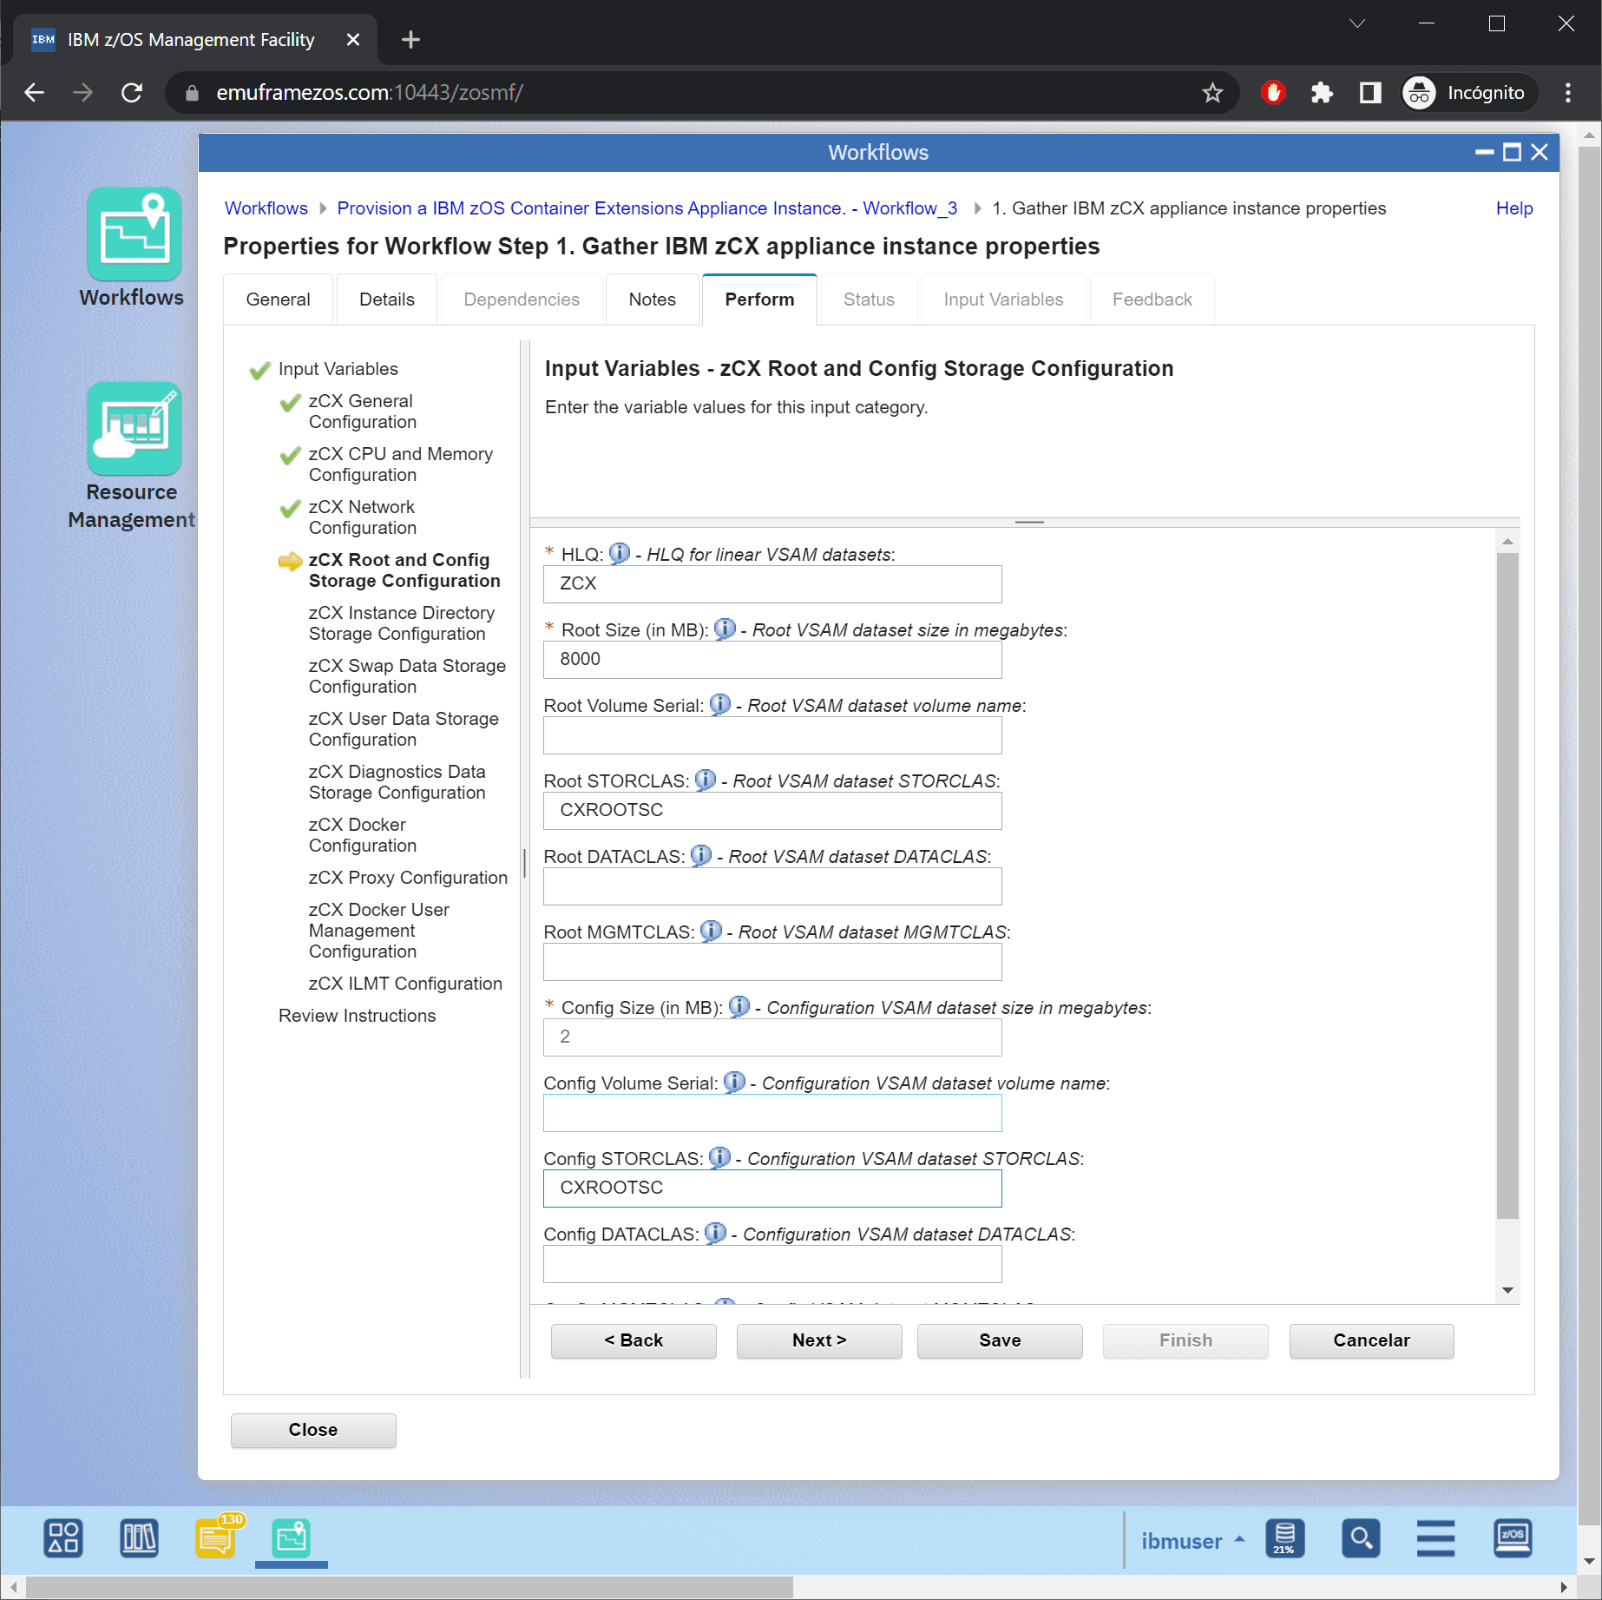Click the info icon next to HLQ
The height and width of the screenshot is (1600, 1602).
click(619, 553)
